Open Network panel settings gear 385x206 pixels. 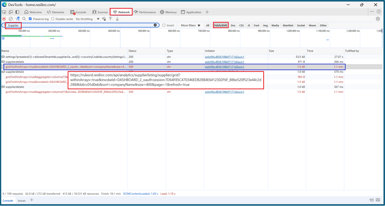point(378,19)
